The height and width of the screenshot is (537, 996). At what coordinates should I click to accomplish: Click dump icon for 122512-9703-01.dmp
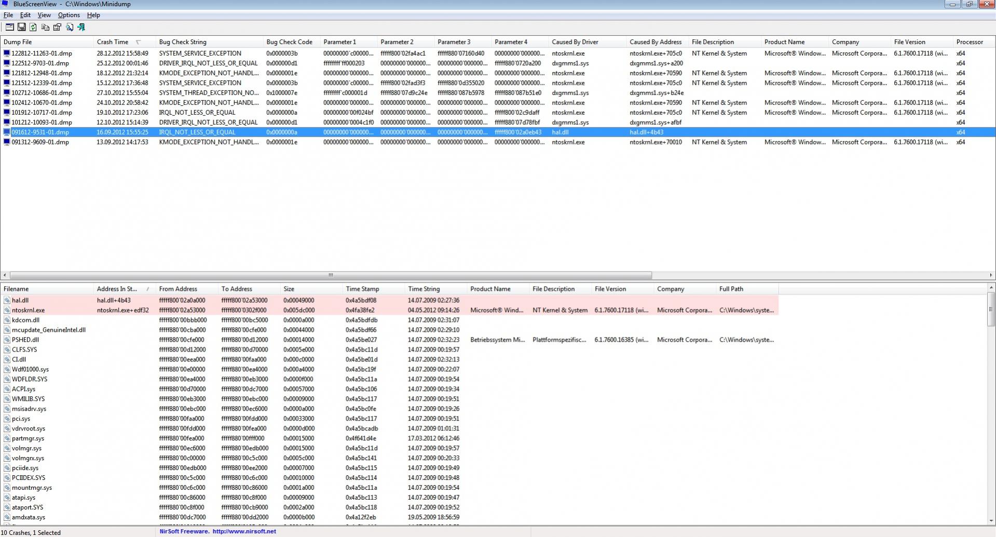coord(6,63)
